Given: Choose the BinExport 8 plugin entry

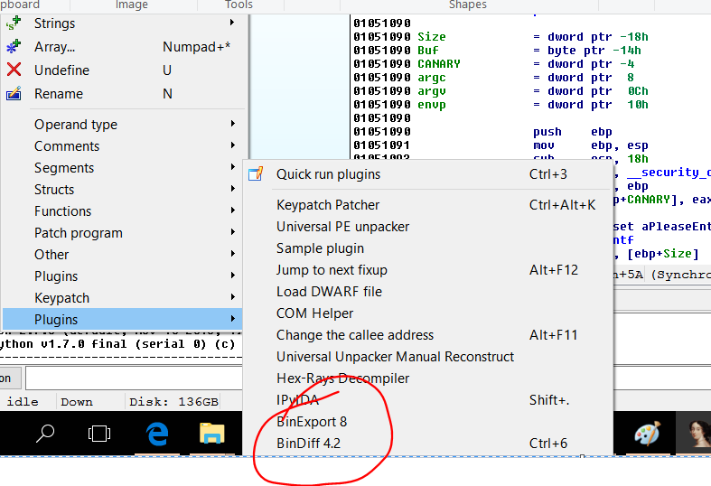Looking at the screenshot, I should coord(312,422).
